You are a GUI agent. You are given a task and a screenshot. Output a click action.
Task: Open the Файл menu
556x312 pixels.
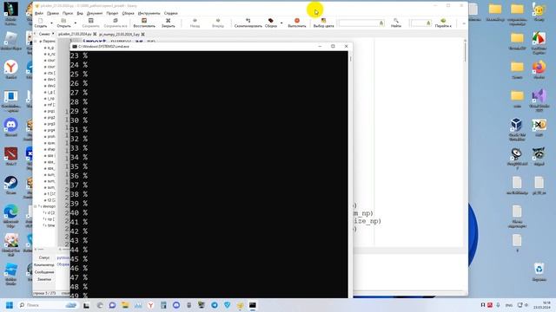[39, 13]
